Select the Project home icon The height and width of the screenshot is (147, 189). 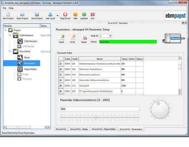10,30
